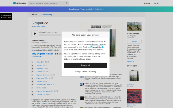This screenshot has width=173, height=108.
Task: Open the Sentimental Mind track link
Action: [x=44, y=85]
